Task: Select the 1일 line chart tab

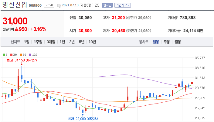Action: pyautogui.click(x=27, y=42)
